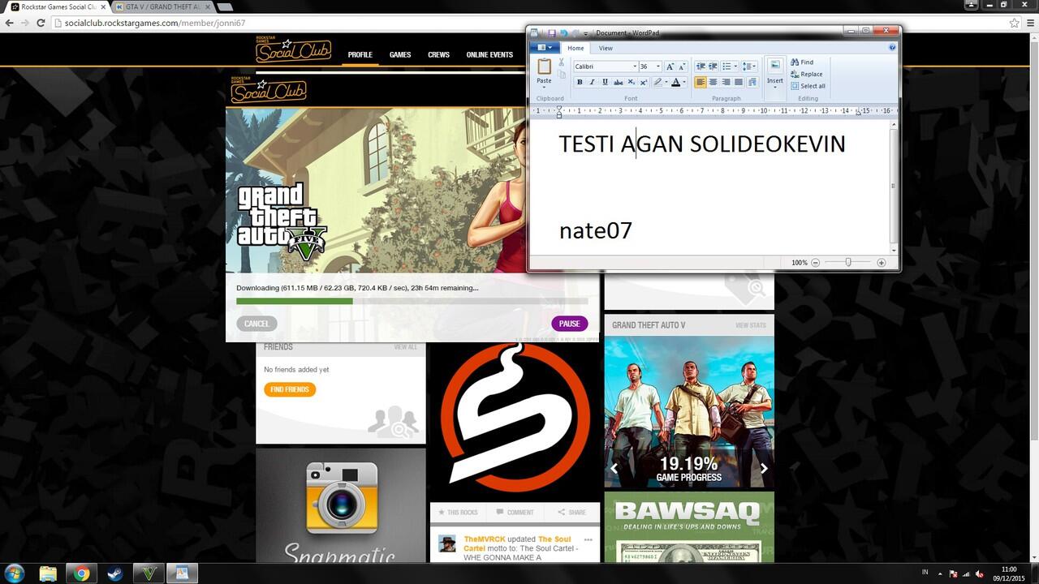Apply the font color A button
This screenshot has height=584, width=1039.
coord(675,82)
